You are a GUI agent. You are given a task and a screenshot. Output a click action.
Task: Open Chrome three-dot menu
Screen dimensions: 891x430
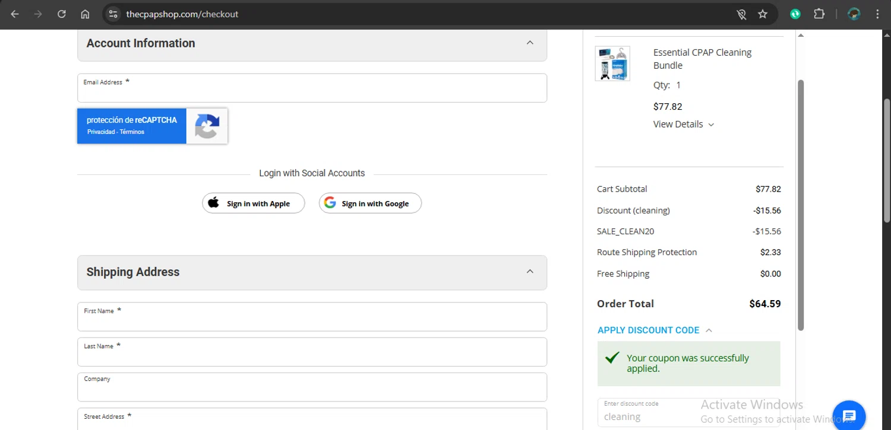877,14
